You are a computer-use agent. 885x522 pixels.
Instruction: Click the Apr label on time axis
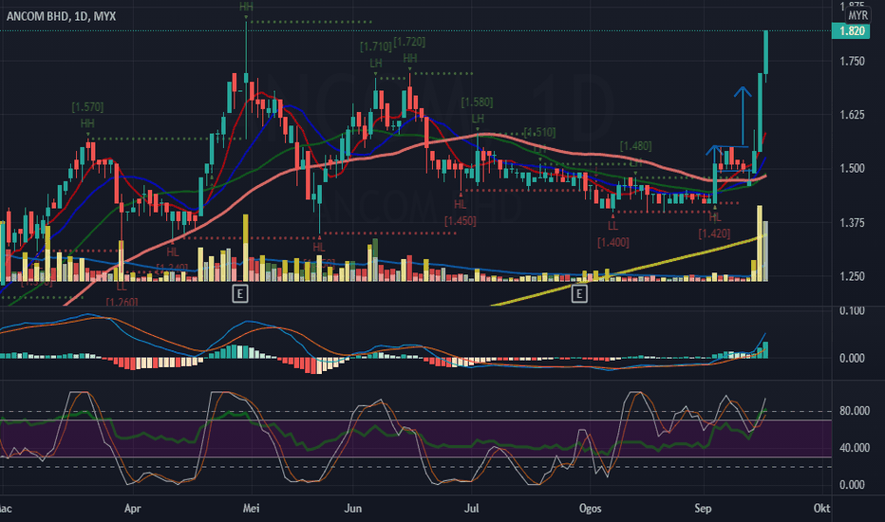(132, 509)
